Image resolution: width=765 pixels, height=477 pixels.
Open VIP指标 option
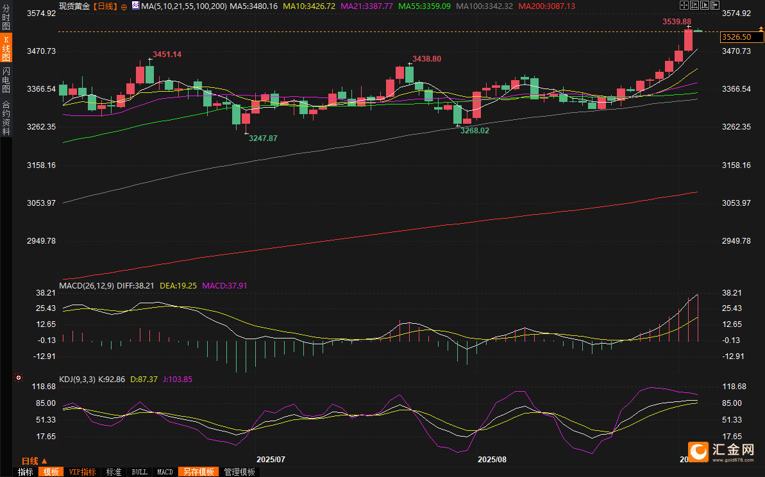point(82,472)
